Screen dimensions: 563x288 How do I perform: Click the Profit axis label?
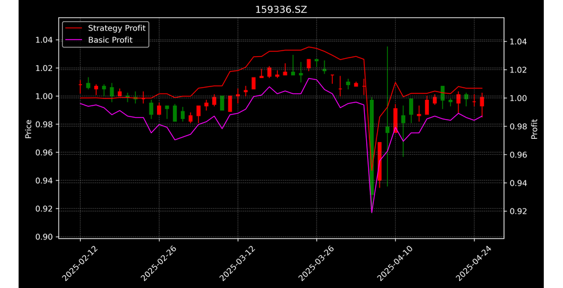[534, 129]
